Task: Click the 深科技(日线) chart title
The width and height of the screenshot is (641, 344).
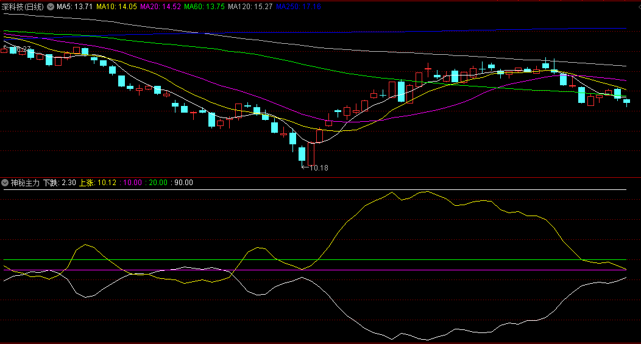Action: point(23,7)
